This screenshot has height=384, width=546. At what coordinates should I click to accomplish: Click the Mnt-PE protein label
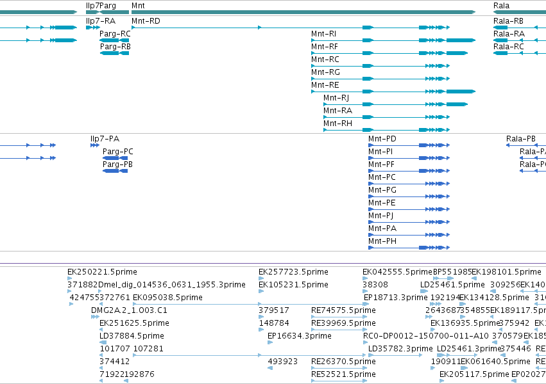point(382,203)
